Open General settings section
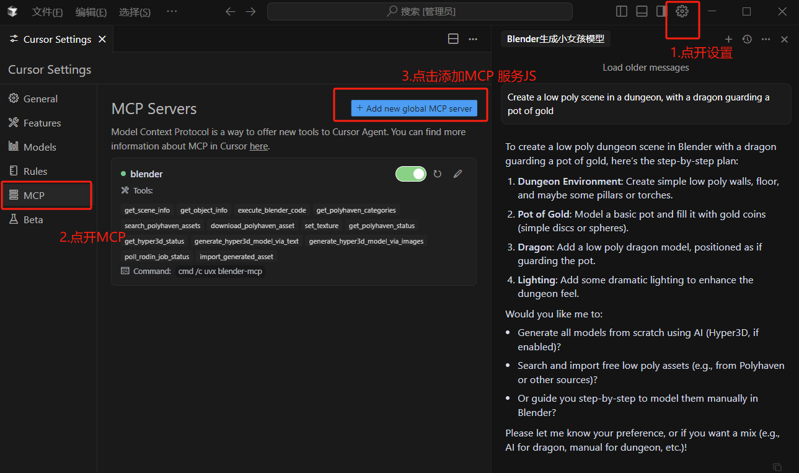 [40, 99]
